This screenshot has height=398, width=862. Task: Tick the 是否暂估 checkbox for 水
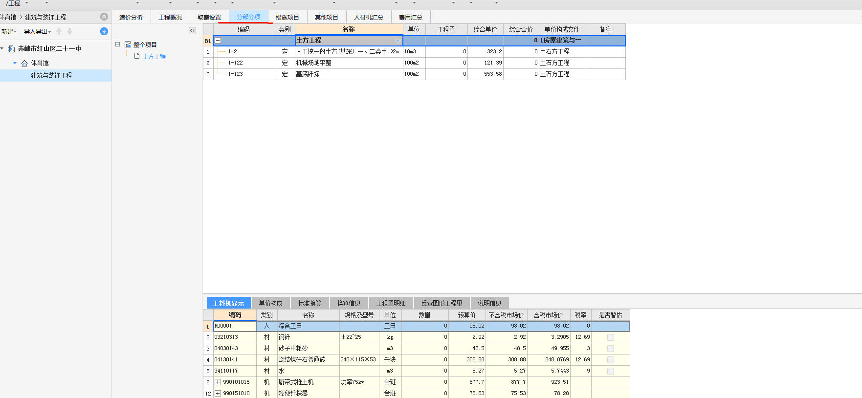coord(610,371)
